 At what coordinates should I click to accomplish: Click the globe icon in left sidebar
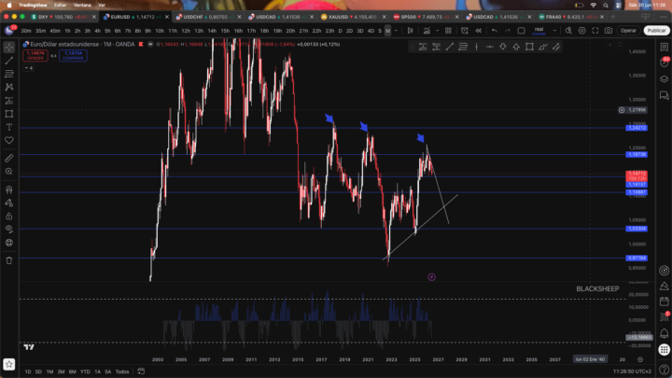pos(9,243)
